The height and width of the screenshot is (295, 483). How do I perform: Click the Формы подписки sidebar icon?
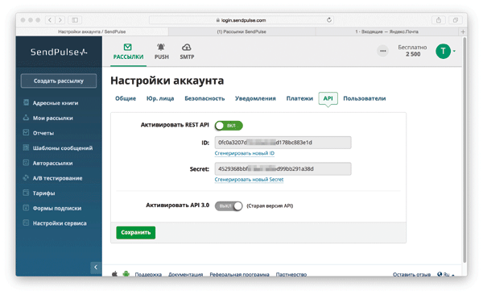(27, 208)
